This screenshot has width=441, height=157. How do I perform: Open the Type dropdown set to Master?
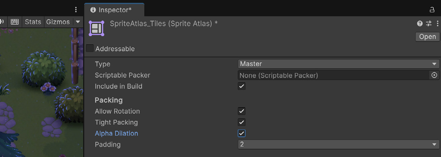tap(338, 64)
